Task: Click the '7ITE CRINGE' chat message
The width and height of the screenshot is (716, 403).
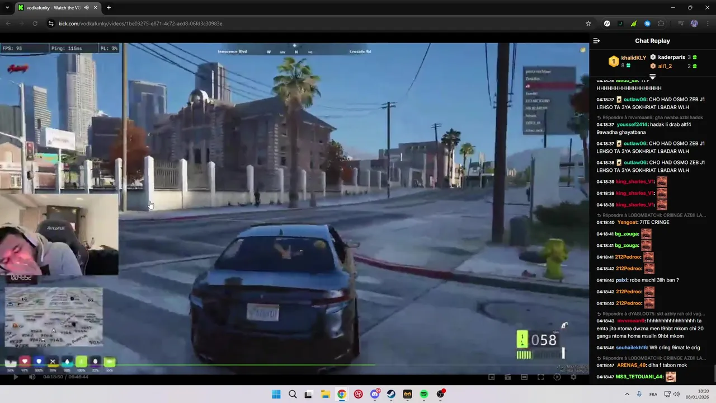Action: pos(655,222)
